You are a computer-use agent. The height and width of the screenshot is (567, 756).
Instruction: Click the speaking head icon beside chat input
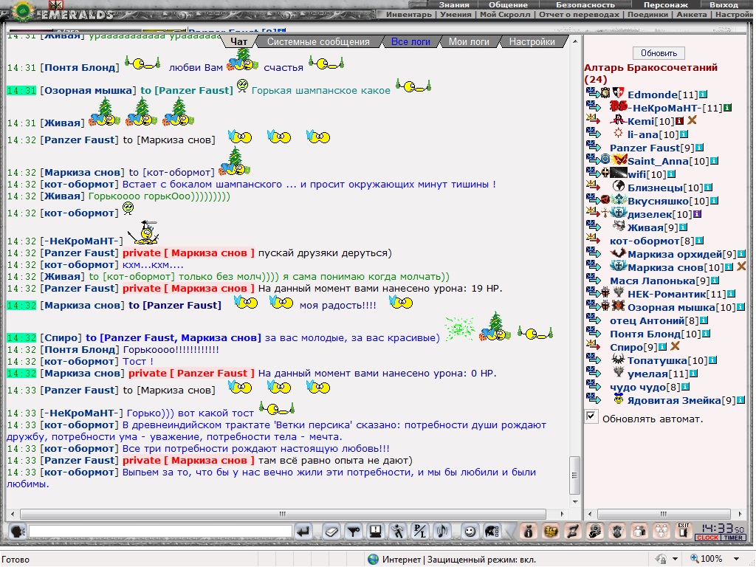coord(18,532)
